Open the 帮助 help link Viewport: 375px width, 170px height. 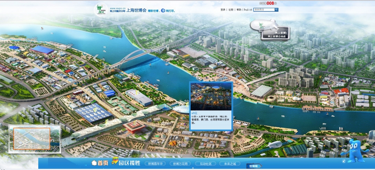239,10
